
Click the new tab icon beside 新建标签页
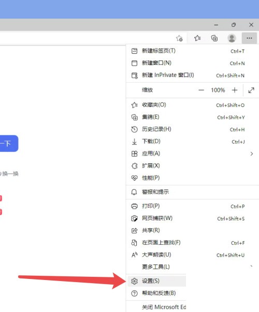134,51
